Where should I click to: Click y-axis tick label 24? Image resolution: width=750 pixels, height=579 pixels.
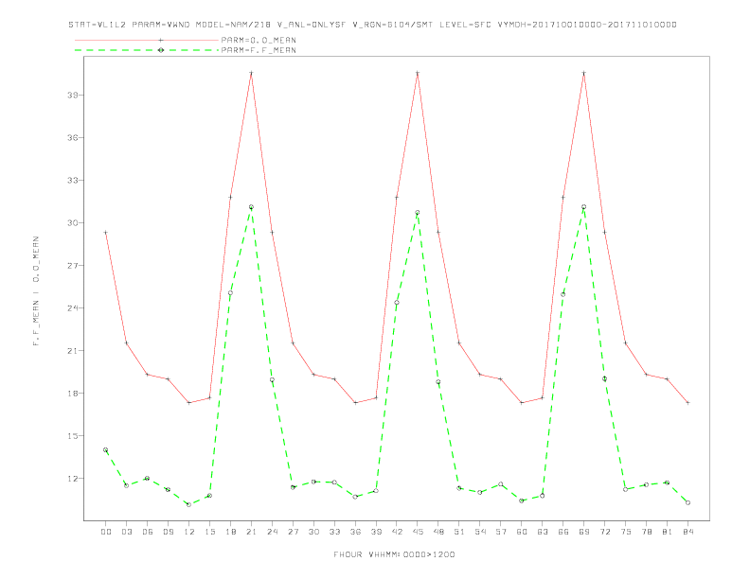[73, 307]
